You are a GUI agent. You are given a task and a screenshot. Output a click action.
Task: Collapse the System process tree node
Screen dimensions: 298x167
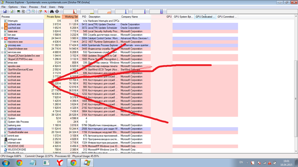(x=2, y=118)
